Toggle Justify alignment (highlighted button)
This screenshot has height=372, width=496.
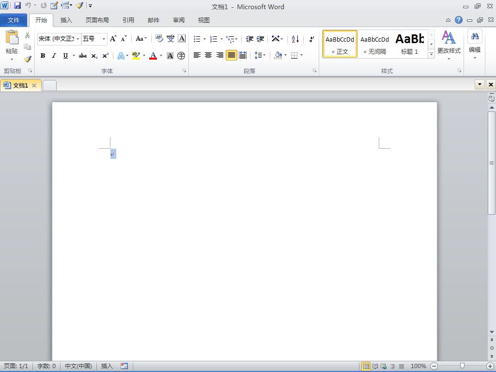[x=231, y=55]
